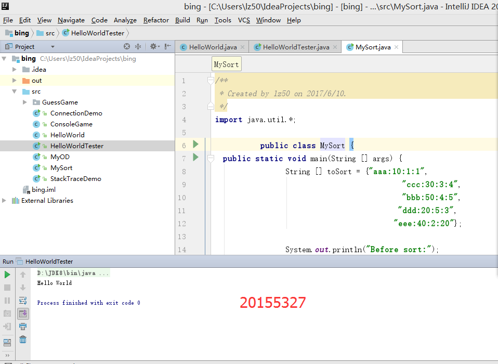Click the Stop process square button

click(7, 288)
